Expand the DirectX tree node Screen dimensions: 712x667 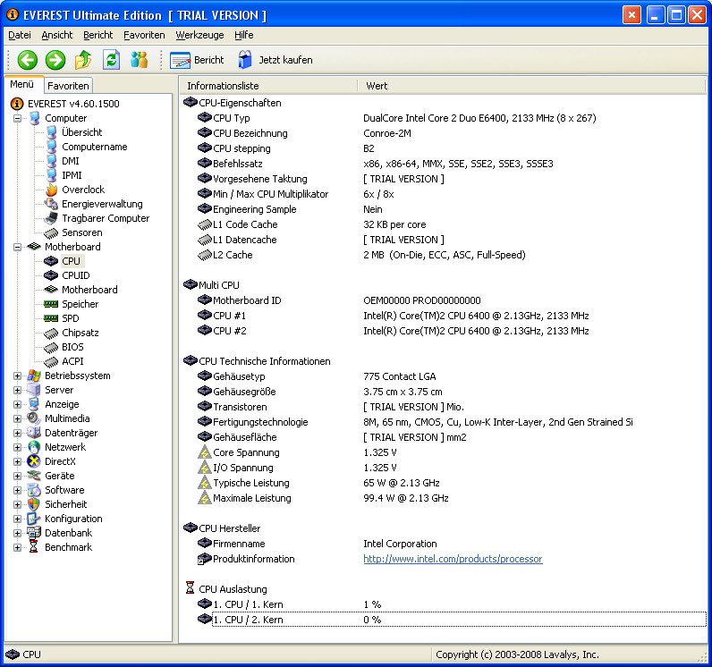pos(17,462)
